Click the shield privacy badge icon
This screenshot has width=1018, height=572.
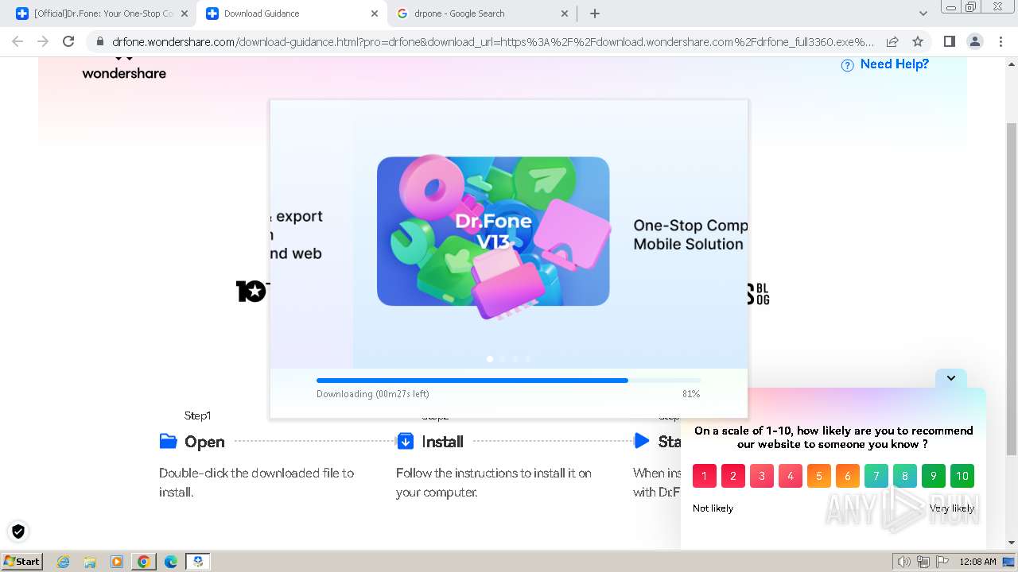(18, 531)
